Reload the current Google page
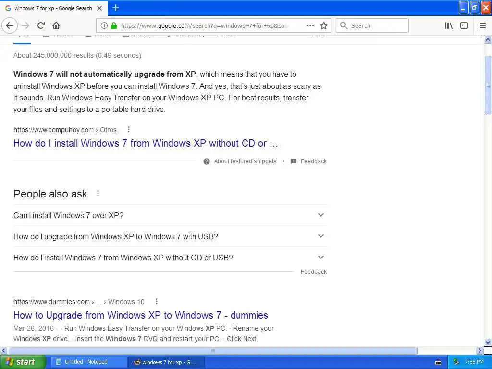Screen dimensions: 492x369 click(41, 25)
